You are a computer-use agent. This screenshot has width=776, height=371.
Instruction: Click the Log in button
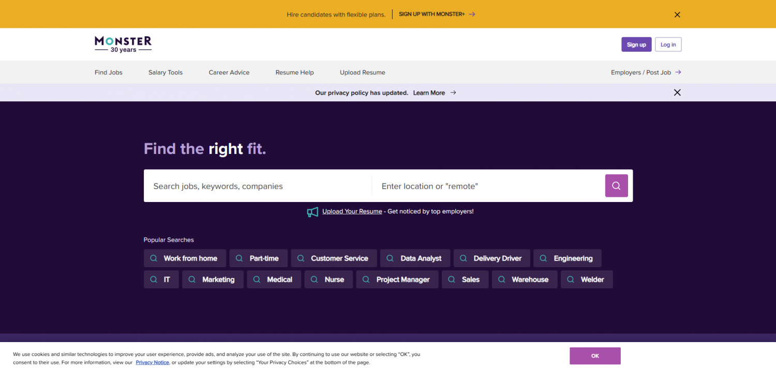pyautogui.click(x=668, y=44)
